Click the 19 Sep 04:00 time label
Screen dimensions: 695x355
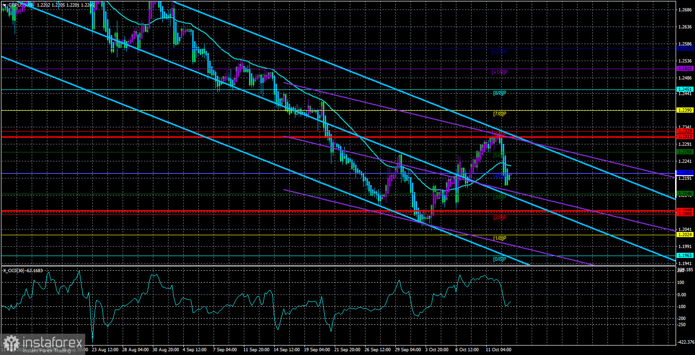coord(318,350)
